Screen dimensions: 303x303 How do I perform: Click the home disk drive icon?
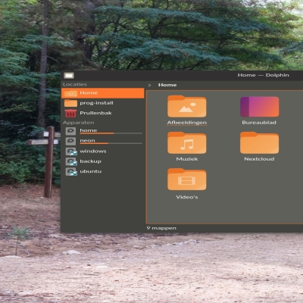(x=70, y=131)
